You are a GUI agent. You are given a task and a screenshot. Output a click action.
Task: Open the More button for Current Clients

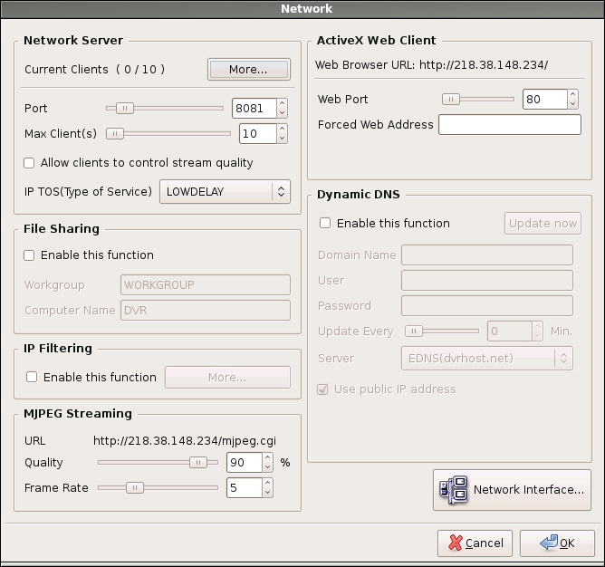[x=248, y=70]
